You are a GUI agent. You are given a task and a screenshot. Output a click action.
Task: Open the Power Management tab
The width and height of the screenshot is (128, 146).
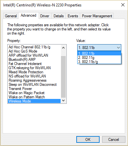(x=97, y=16)
